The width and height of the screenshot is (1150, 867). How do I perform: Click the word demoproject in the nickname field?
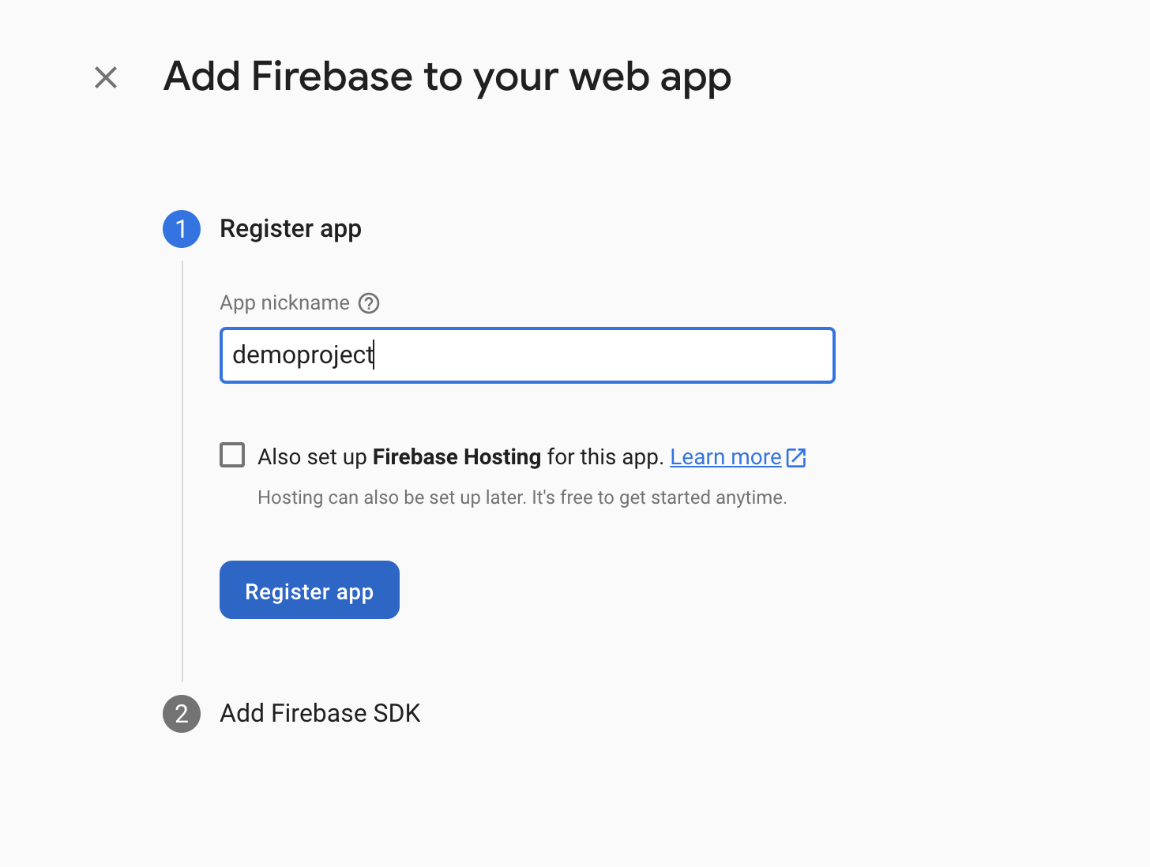pyautogui.click(x=303, y=355)
